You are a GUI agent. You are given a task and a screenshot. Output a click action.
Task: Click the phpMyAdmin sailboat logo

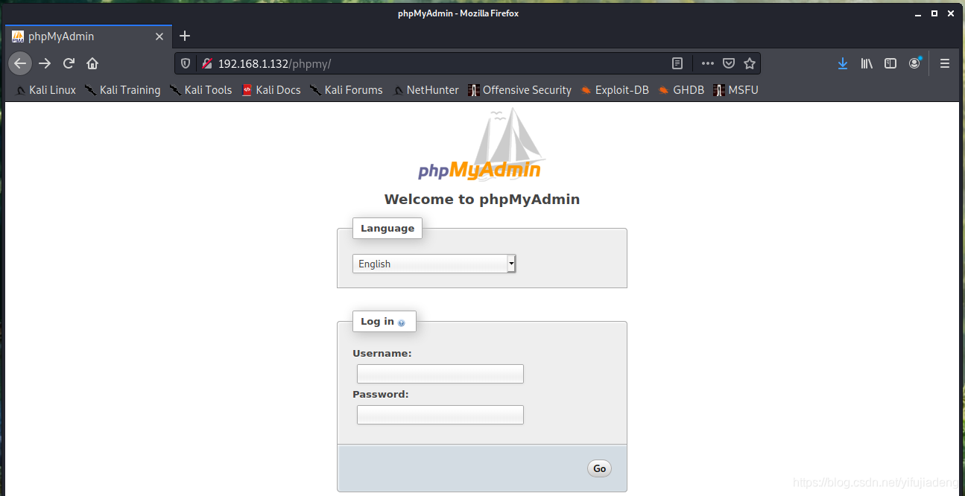(x=481, y=144)
